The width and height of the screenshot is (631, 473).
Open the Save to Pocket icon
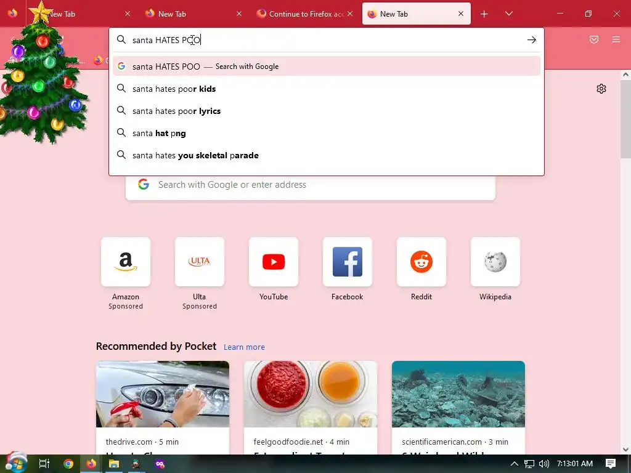click(x=594, y=39)
